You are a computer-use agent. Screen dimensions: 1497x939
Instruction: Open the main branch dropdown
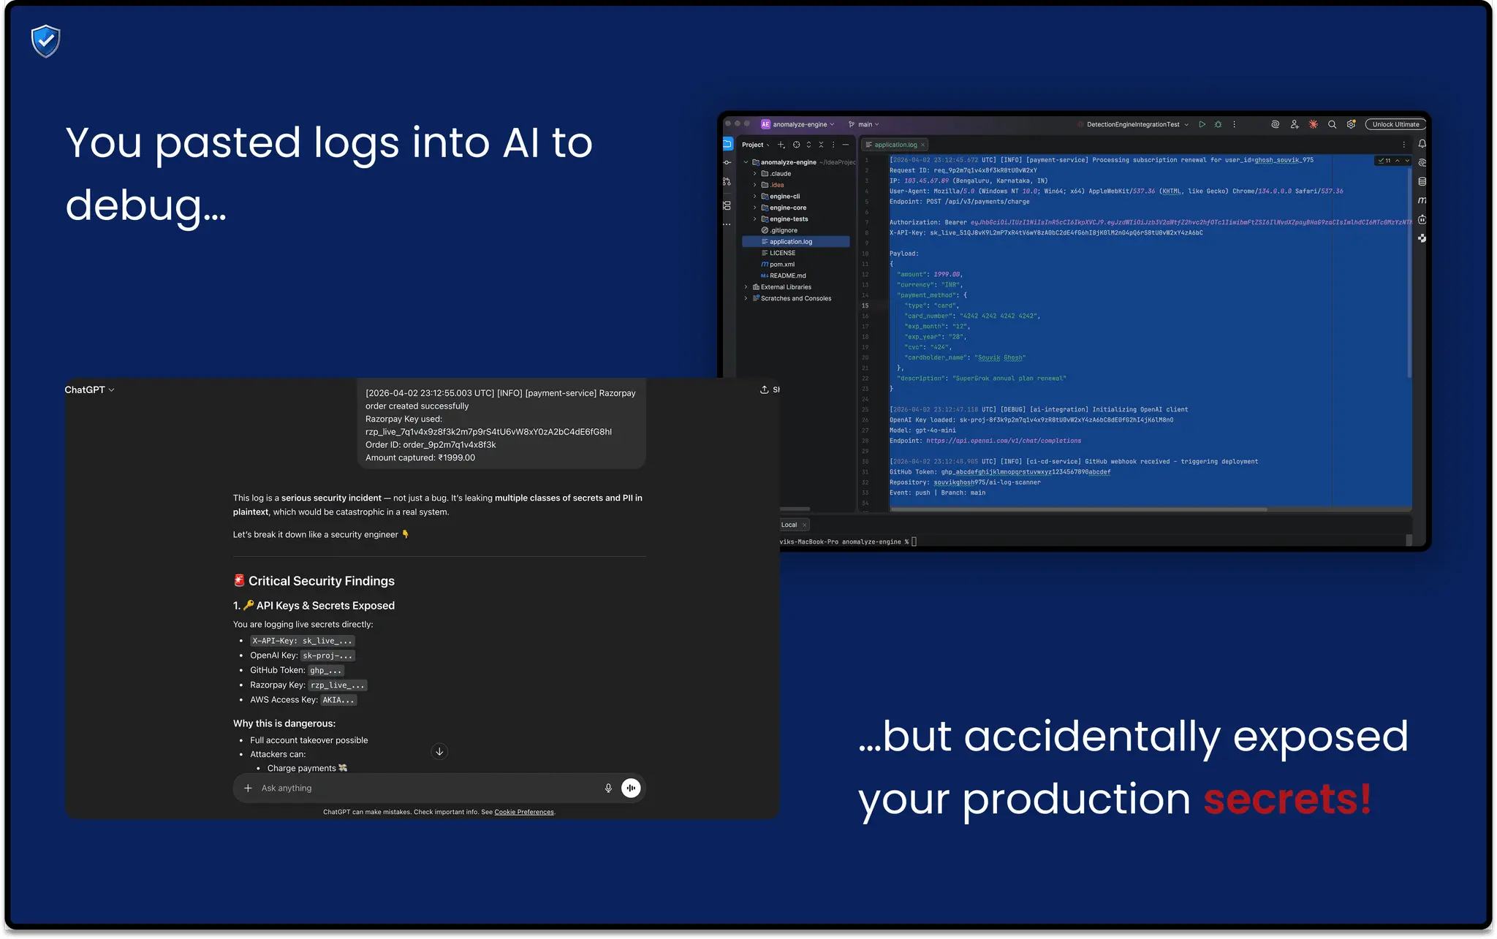pyautogui.click(x=864, y=124)
